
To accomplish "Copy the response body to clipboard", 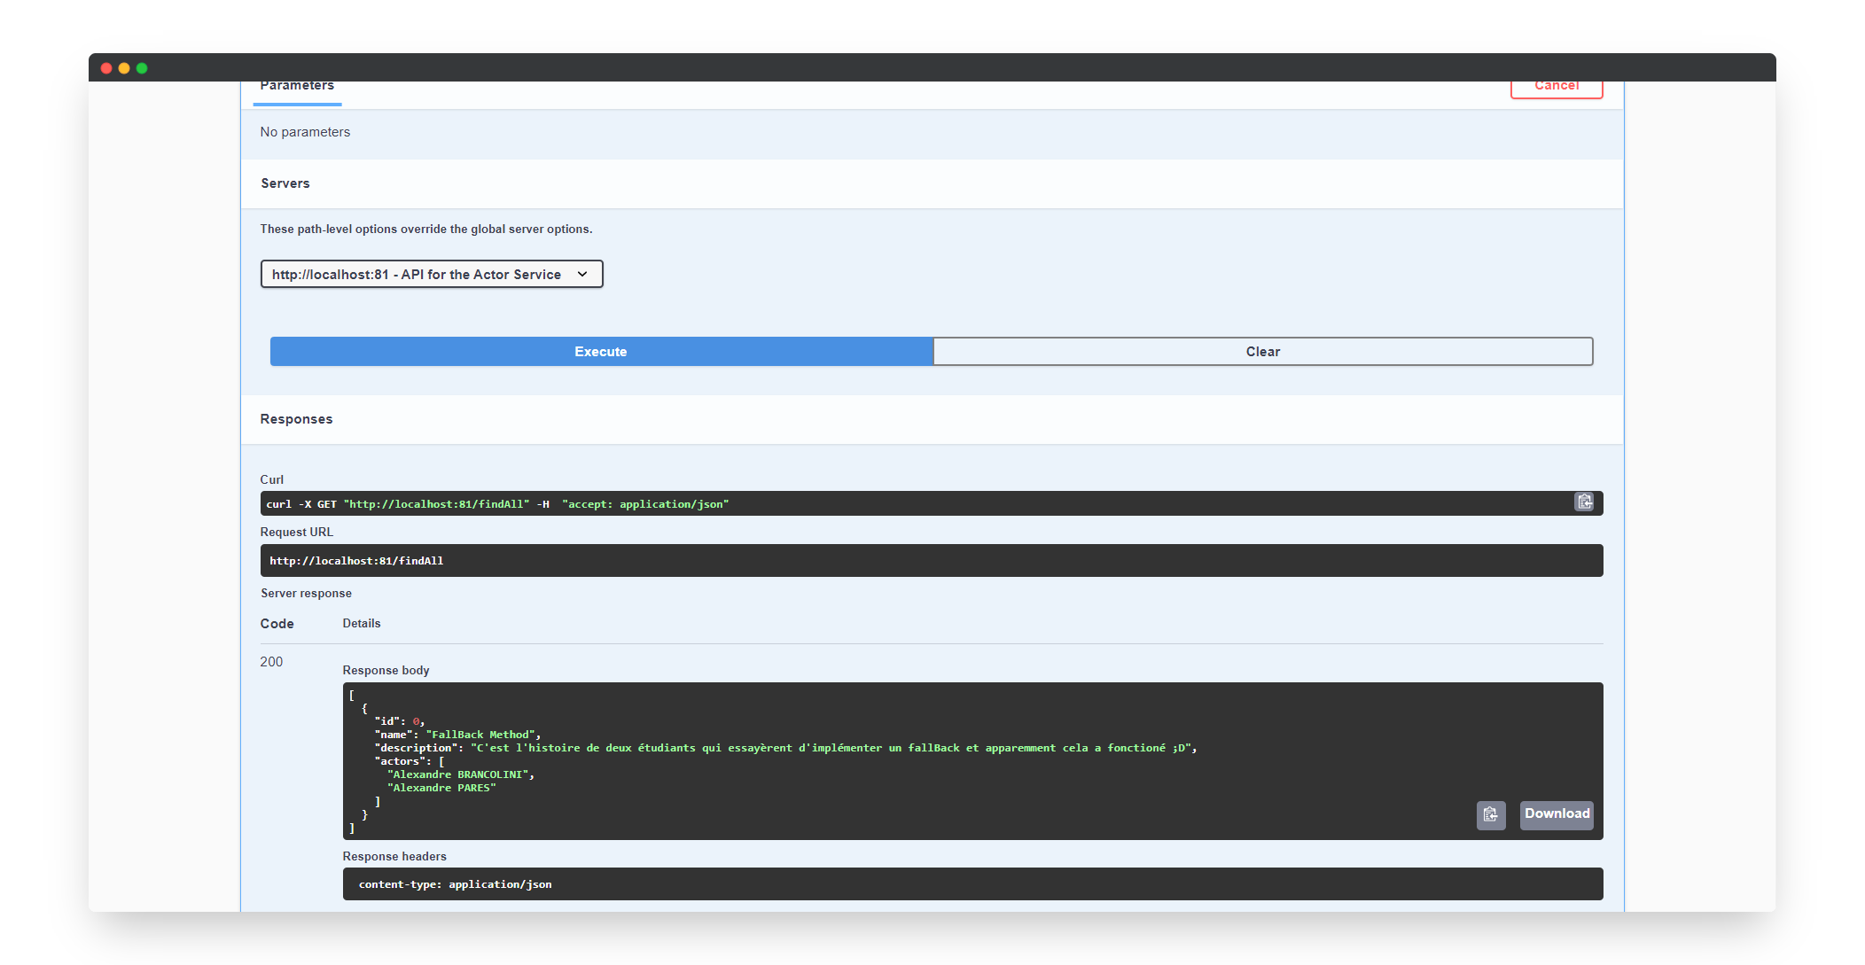I will (1490, 814).
